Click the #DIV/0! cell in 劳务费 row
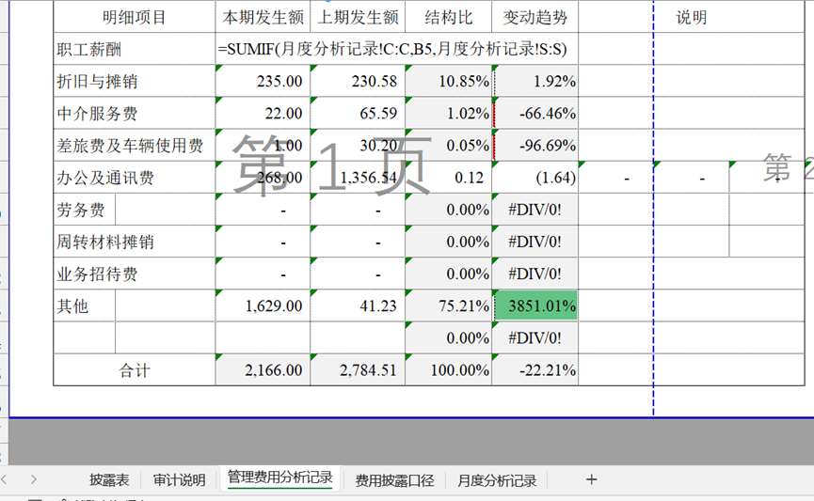 click(x=535, y=210)
